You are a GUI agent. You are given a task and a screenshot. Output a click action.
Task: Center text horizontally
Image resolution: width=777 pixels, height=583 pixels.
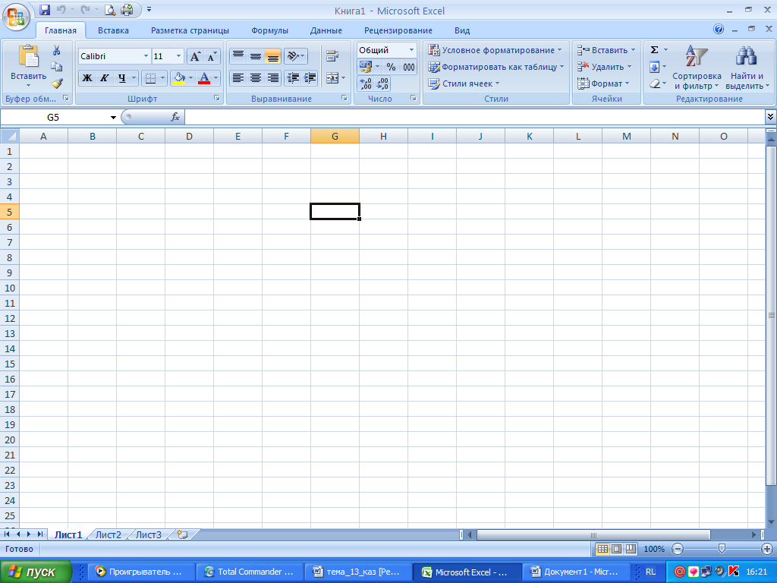(255, 78)
